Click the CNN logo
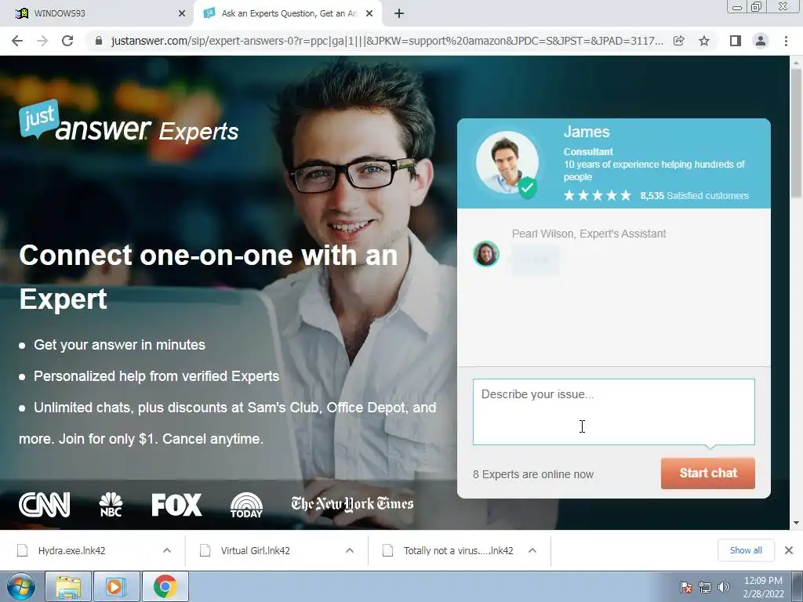 point(45,505)
